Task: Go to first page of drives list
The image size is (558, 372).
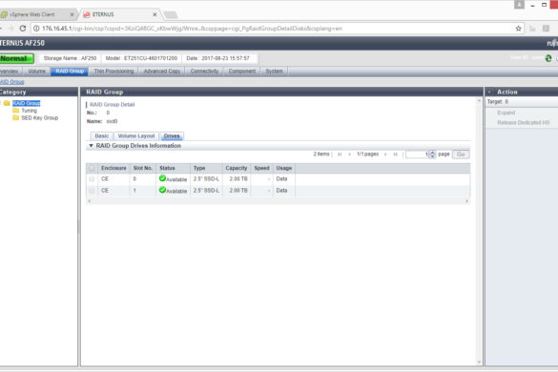Action: point(340,155)
